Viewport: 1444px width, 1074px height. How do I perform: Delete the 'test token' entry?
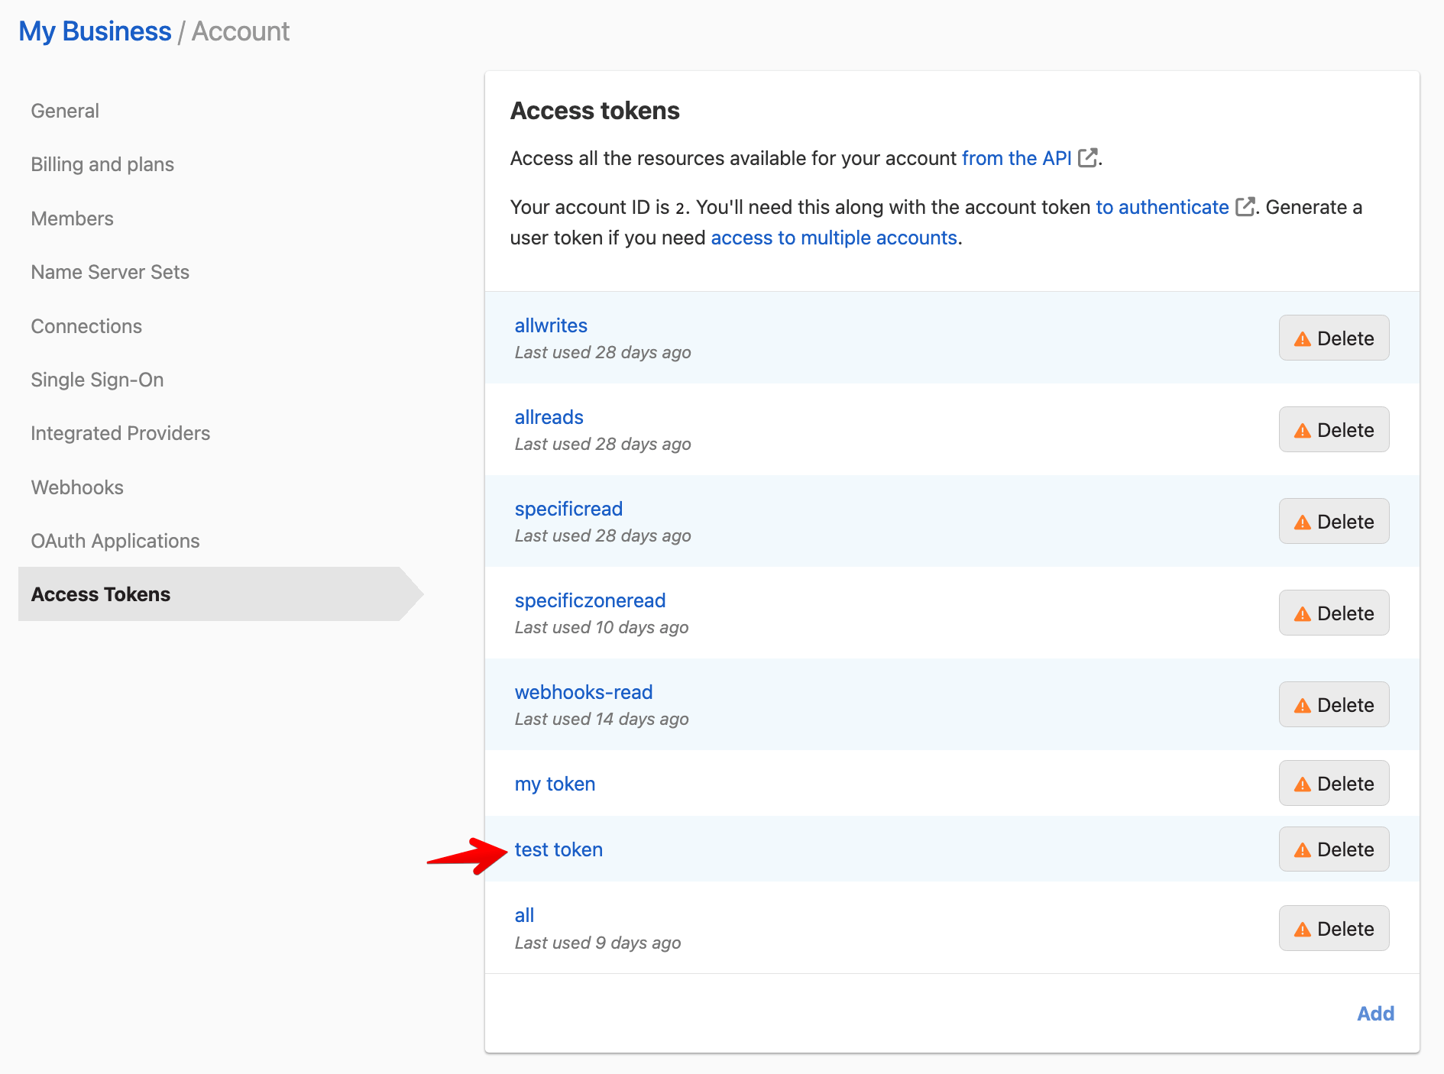pos(1334,849)
